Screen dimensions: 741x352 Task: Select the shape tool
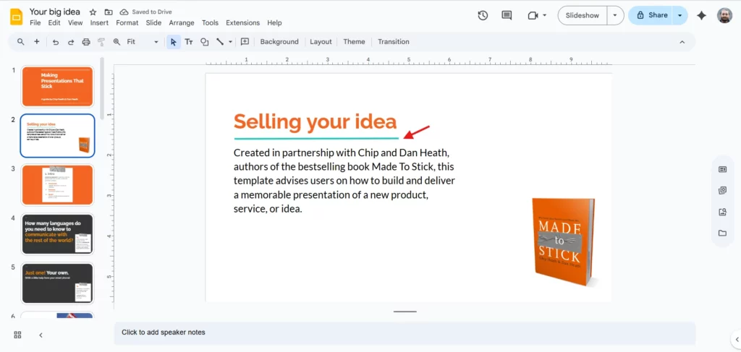coord(205,42)
